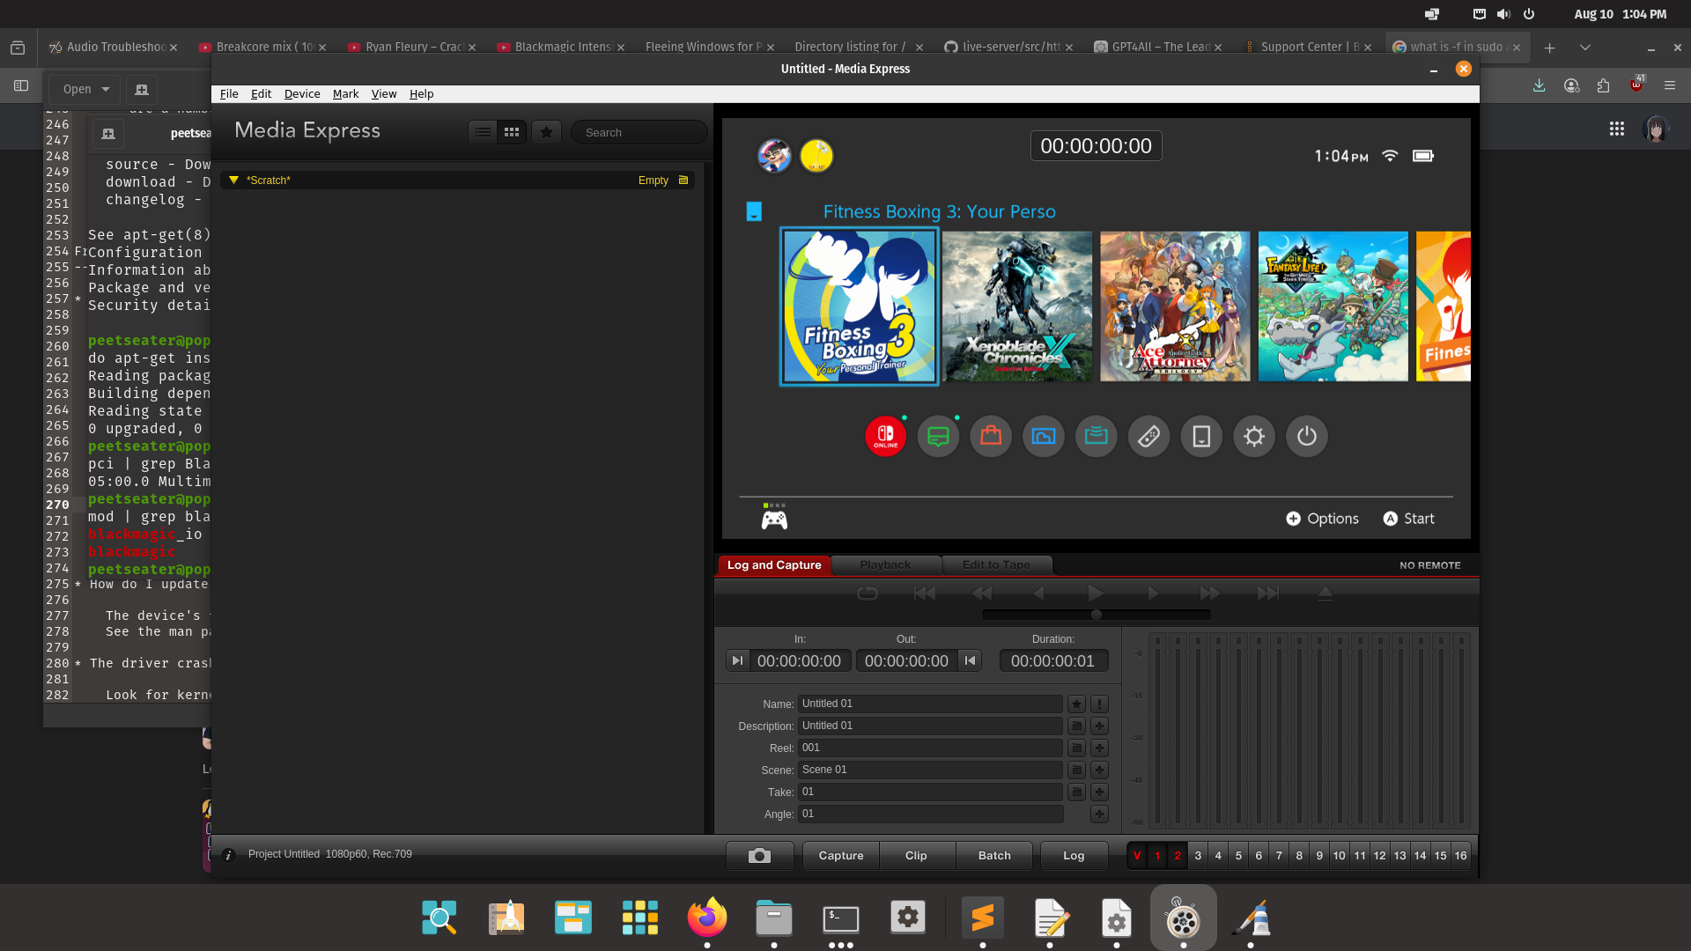
Task: Click the Out timecode field
Action: tap(906, 660)
